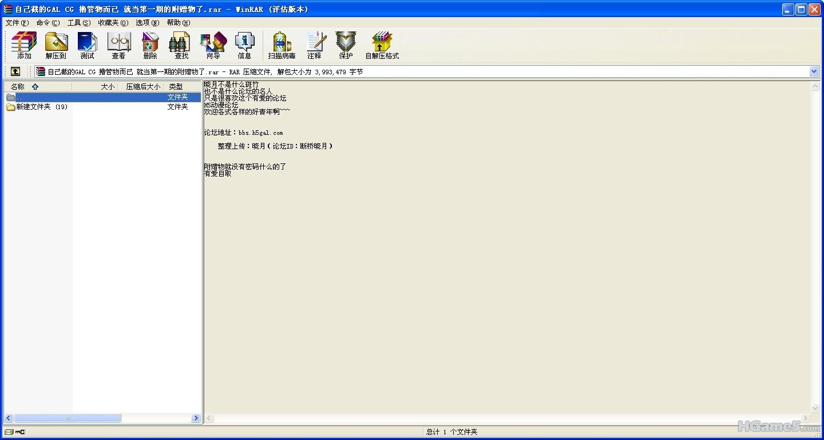Click the 解压到 (Extract To) icon
Image resolution: width=824 pixels, height=440 pixels.
pos(56,46)
